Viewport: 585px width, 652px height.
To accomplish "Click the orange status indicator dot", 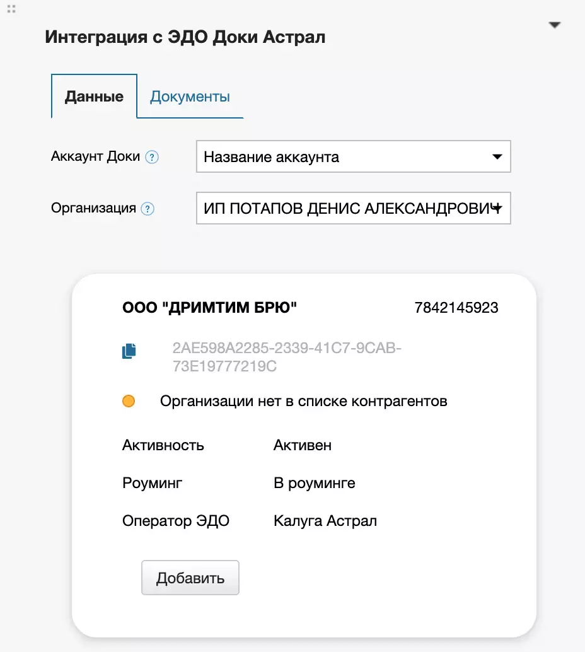I will click(x=129, y=401).
